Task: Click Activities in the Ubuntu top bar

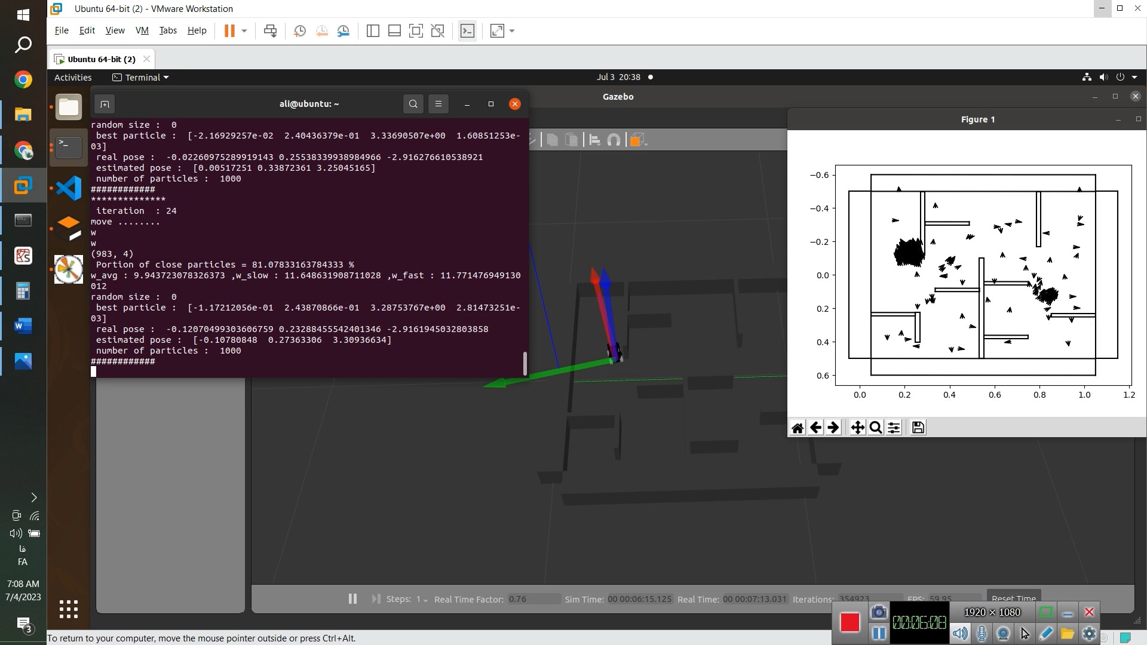Action: (73, 78)
